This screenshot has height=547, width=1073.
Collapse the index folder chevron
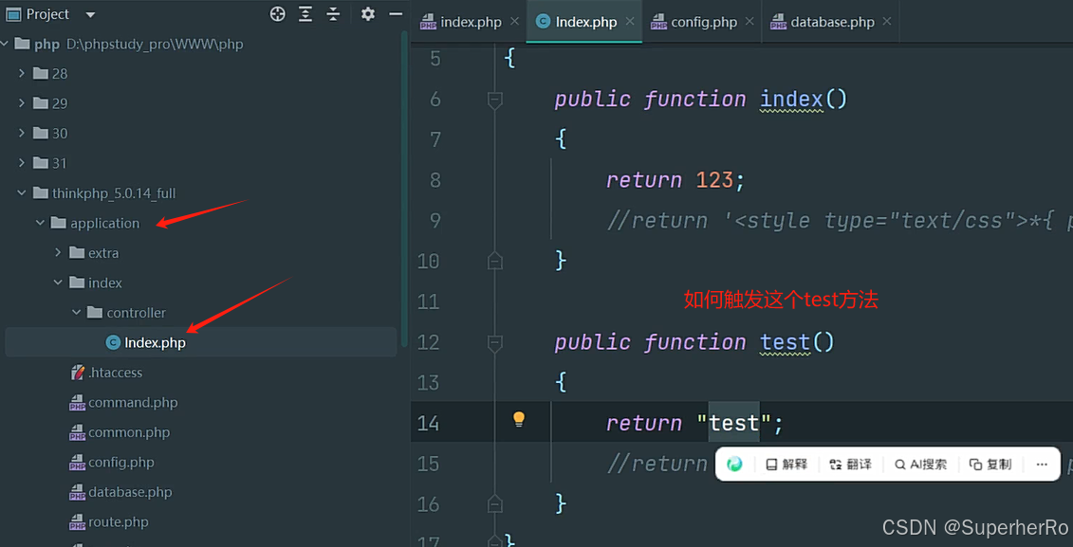coord(58,283)
